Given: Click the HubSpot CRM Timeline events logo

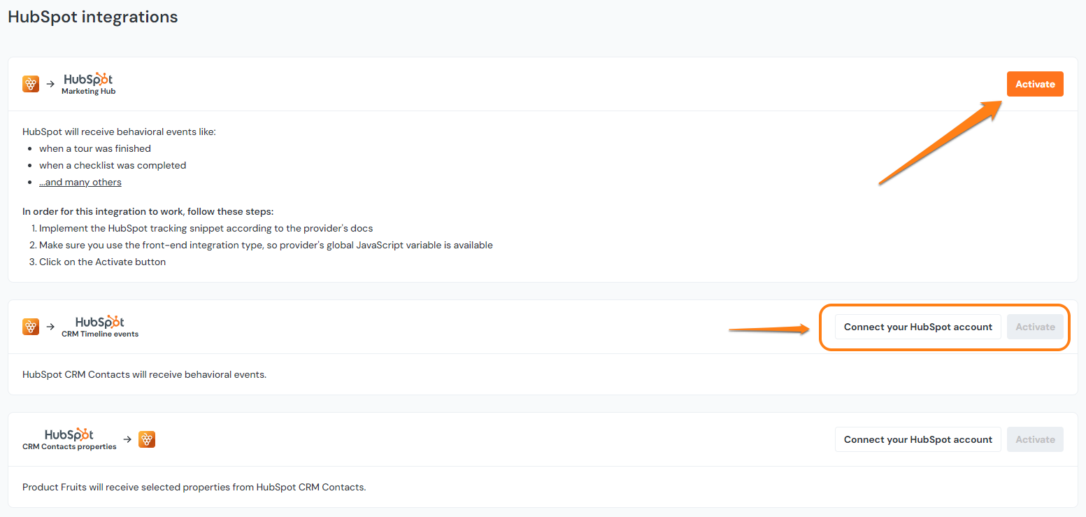Looking at the screenshot, I should click(100, 326).
